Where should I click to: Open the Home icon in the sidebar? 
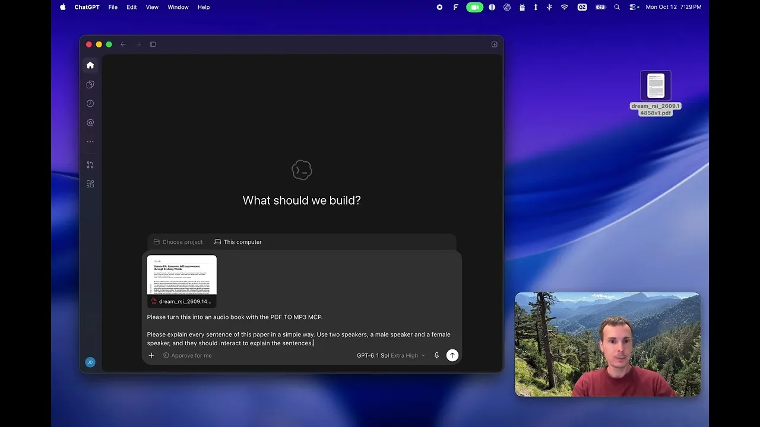coord(90,65)
